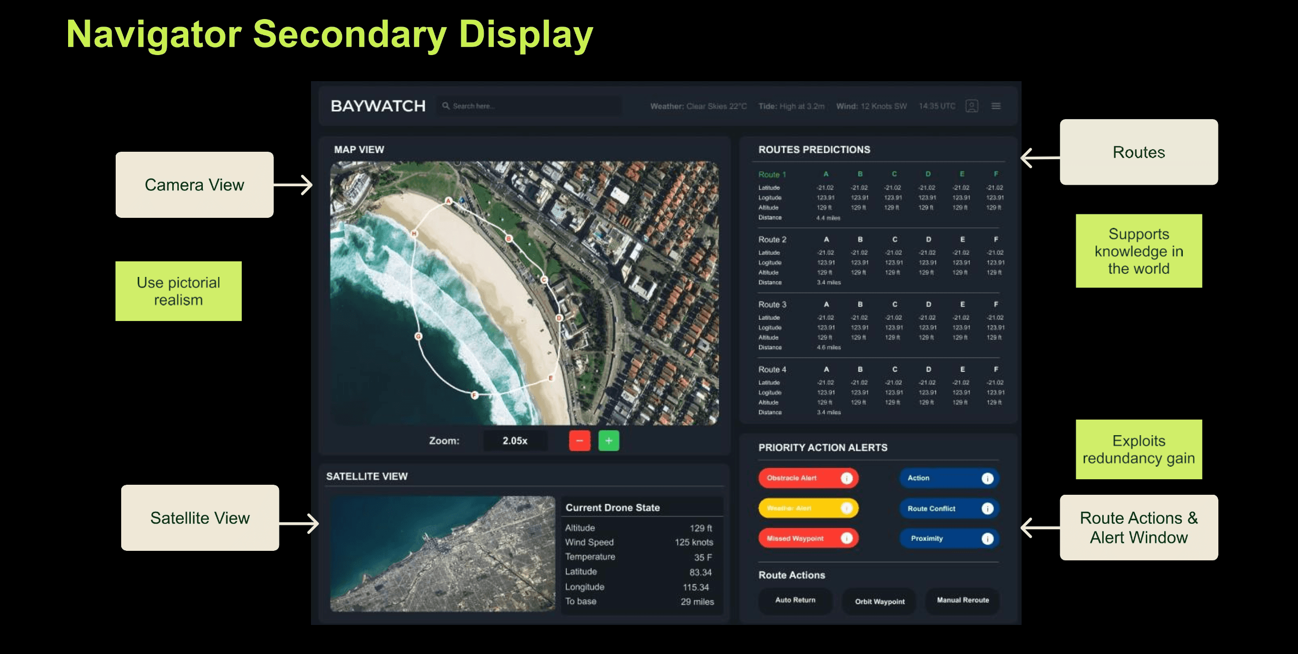Image resolution: width=1298 pixels, height=654 pixels.
Task: Click waypoint marker A on the map
Action: coord(448,201)
